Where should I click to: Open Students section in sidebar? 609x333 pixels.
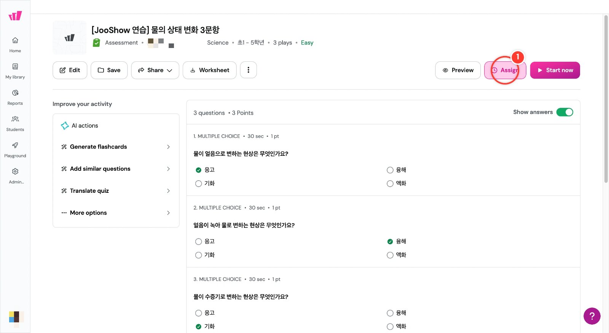15,123
